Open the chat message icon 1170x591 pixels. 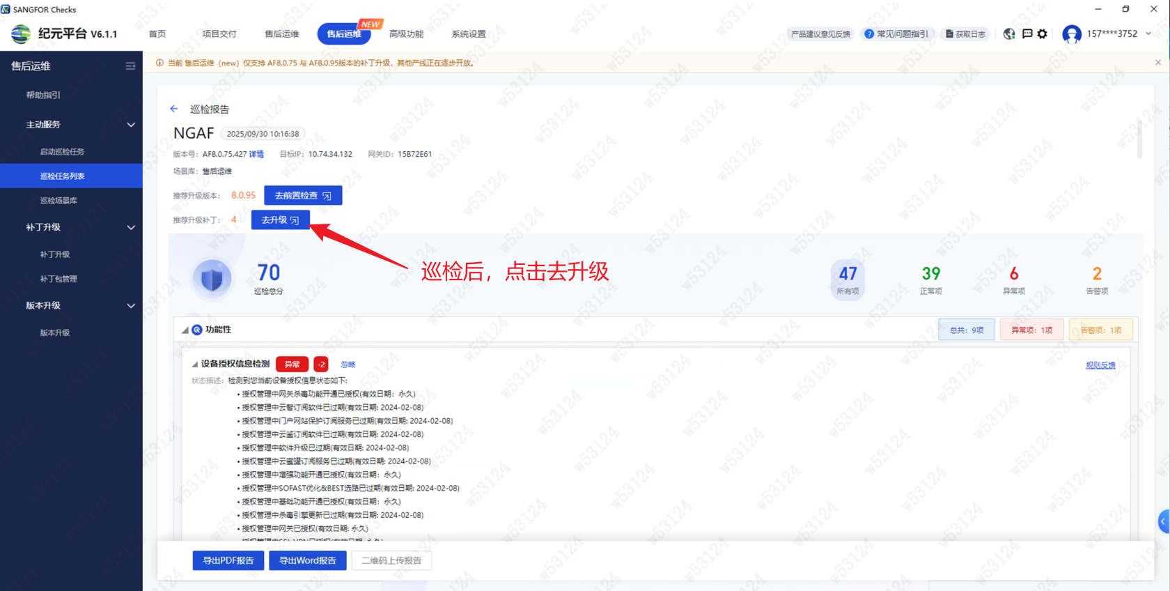(1027, 33)
